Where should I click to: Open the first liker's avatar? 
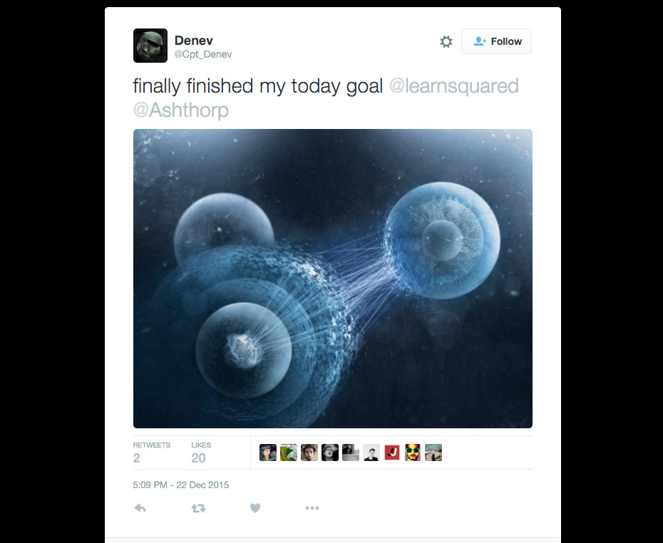pos(267,452)
